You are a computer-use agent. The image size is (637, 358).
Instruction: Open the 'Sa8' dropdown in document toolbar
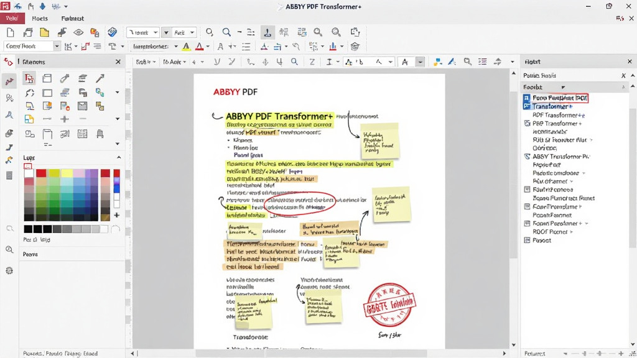(146, 62)
